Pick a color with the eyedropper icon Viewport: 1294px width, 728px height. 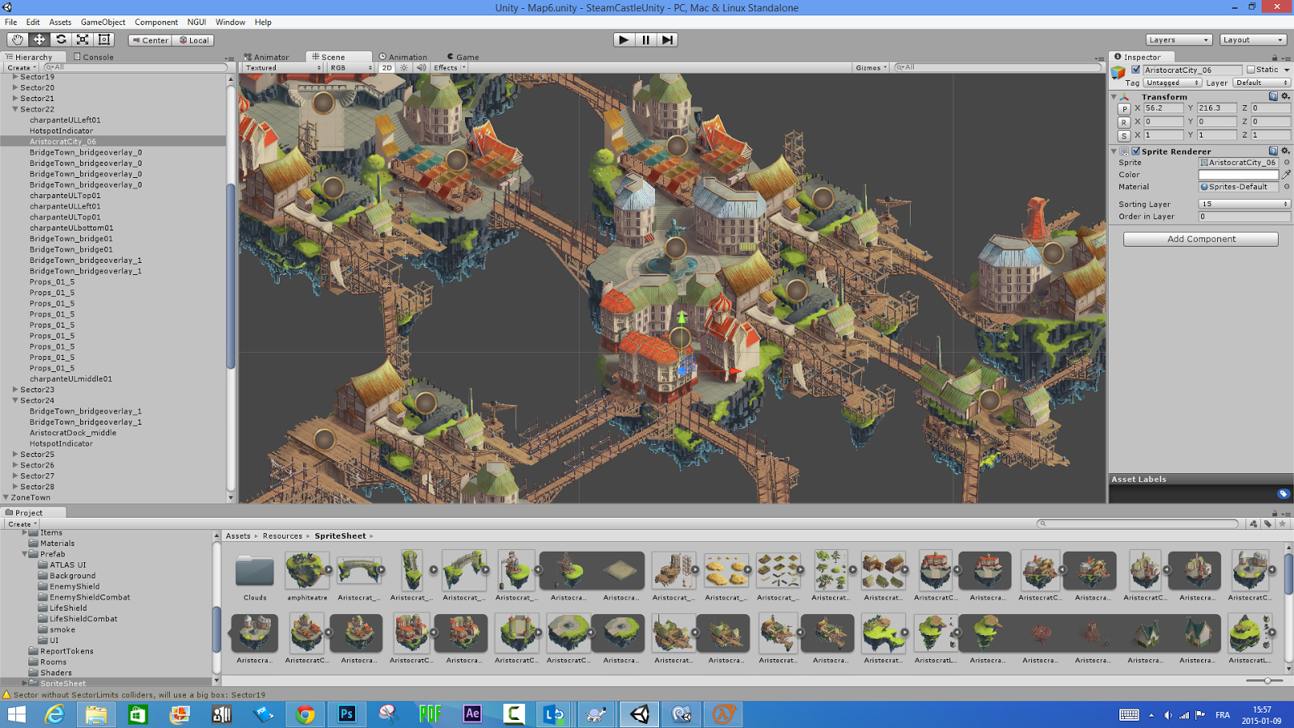coord(1286,175)
